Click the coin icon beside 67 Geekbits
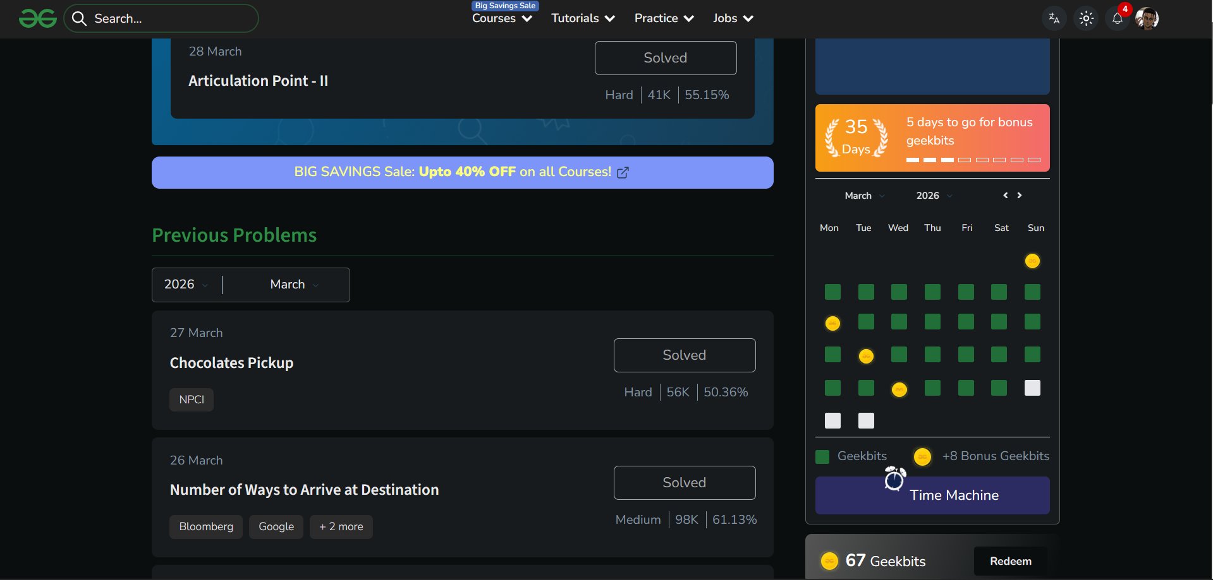The width and height of the screenshot is (1213, 580). click(829, 560)
